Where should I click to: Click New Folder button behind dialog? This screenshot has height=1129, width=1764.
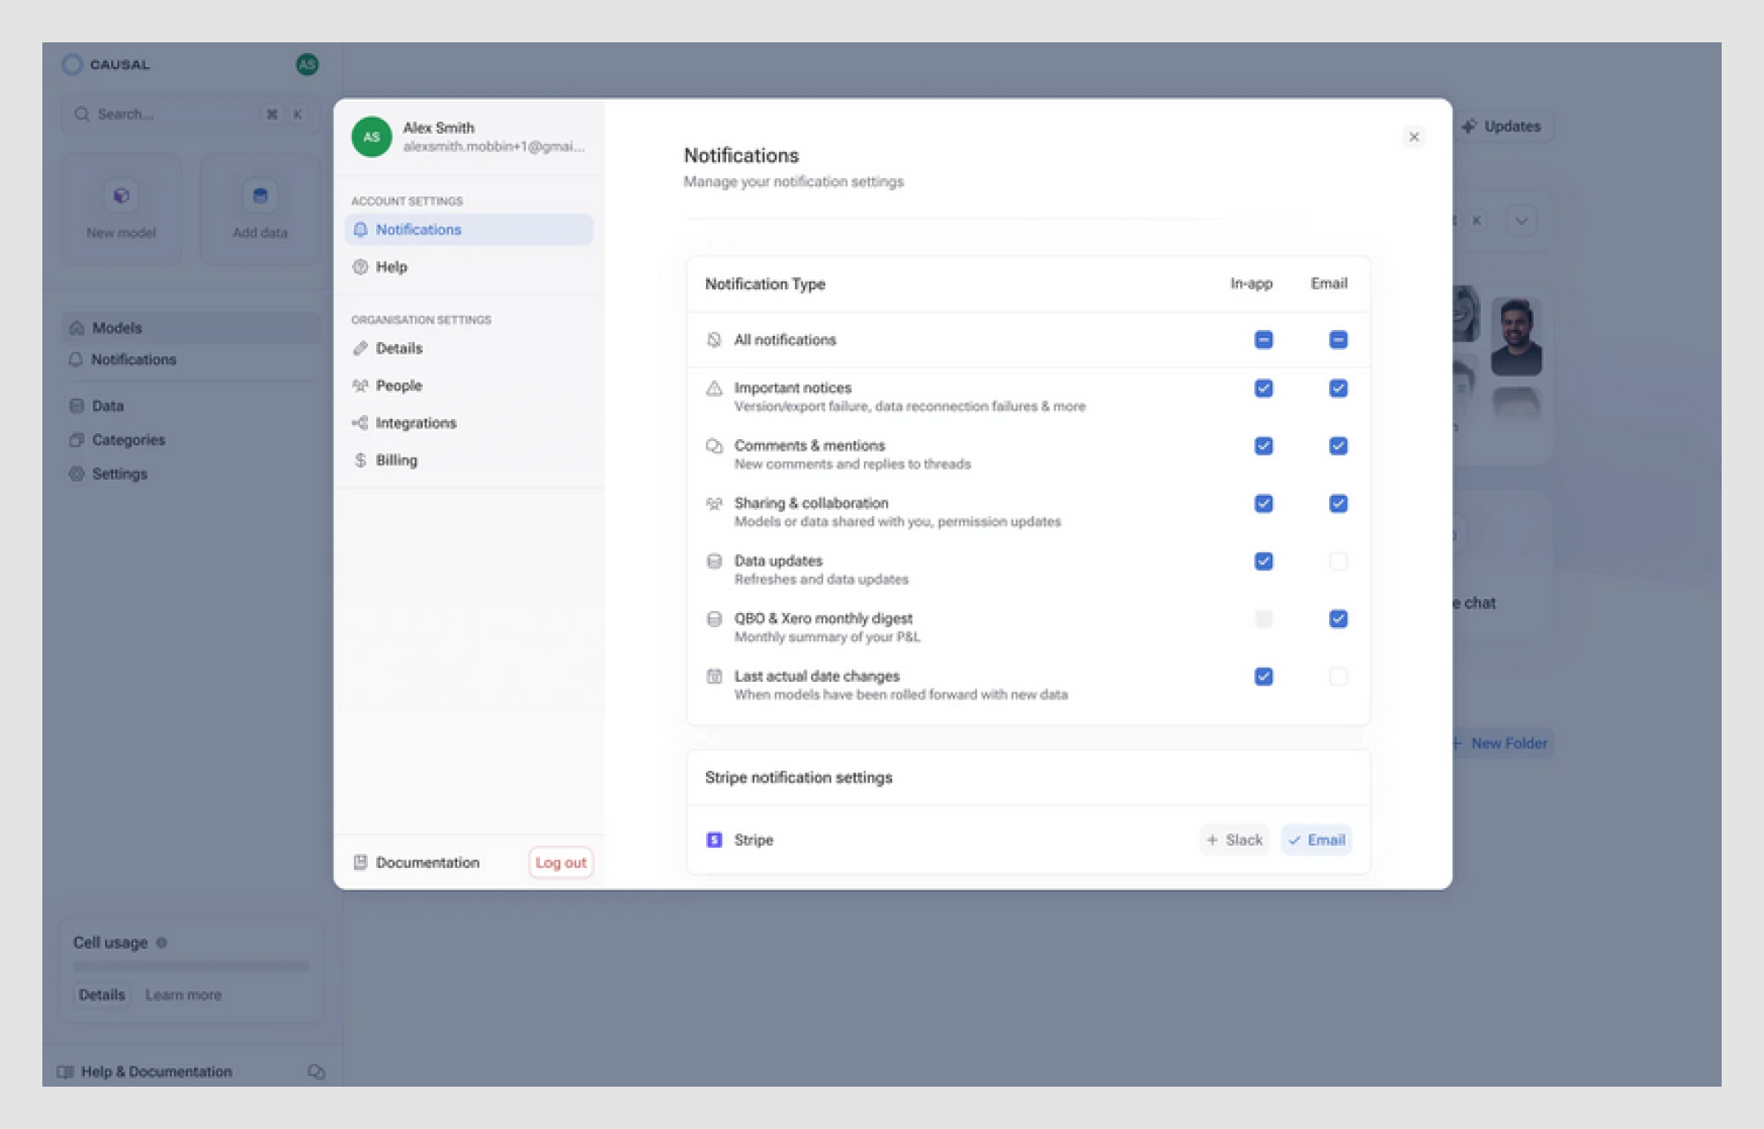point(1504,744)
